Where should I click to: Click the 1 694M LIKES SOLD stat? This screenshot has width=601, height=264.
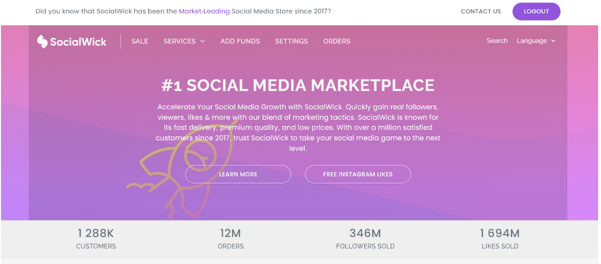click(x=500, y=239)
